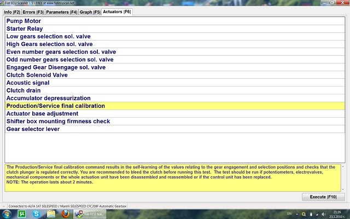Switch to the Graph tab

(x=90, y=11)
